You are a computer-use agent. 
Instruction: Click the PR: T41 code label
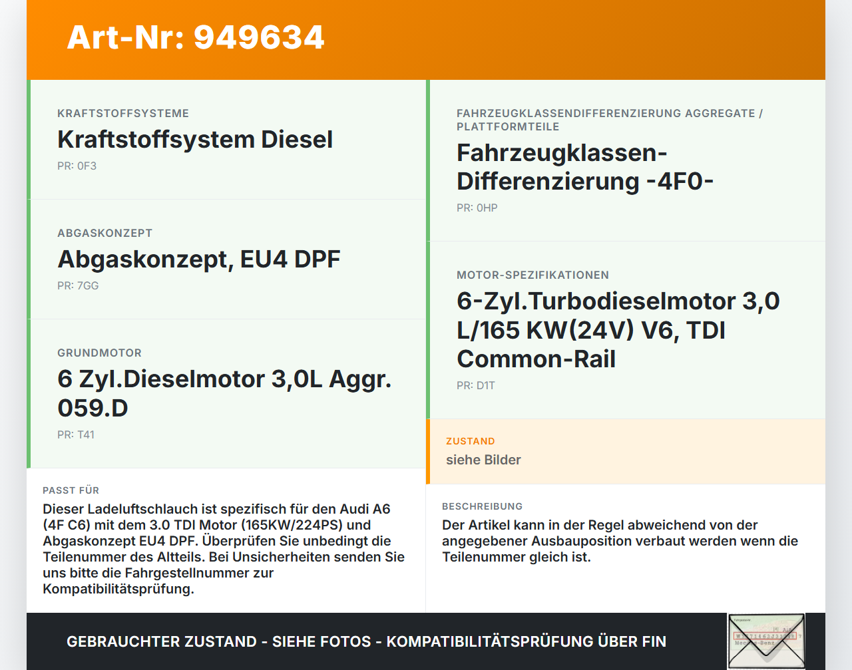[76, 434]
